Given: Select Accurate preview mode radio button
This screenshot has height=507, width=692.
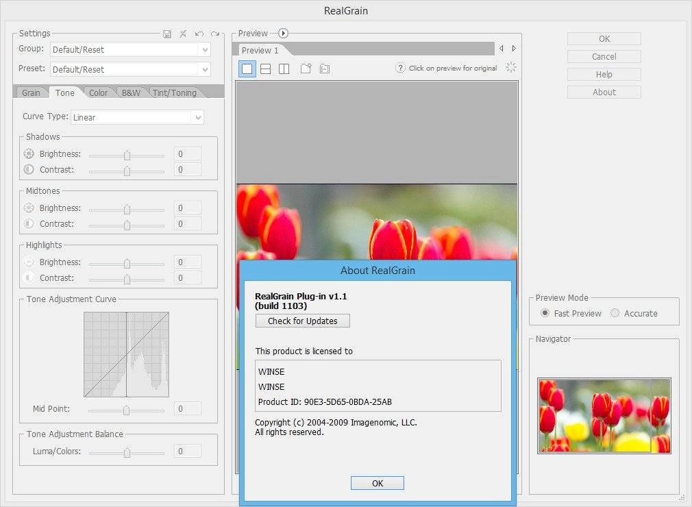Looking at the screenshot, I should point(615,313).
